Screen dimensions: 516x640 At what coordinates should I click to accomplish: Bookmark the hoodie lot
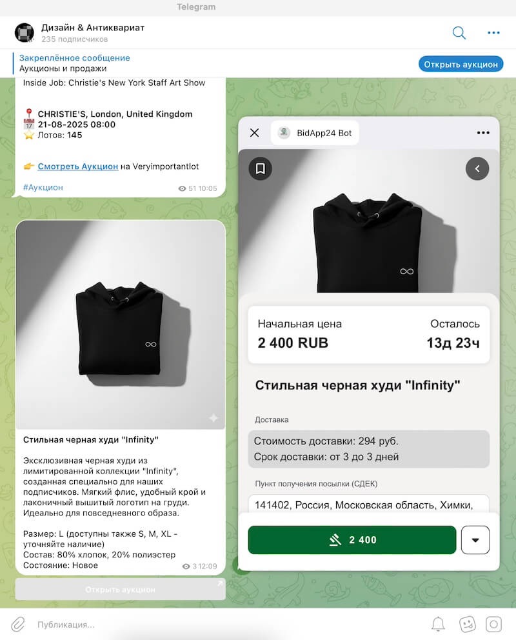(260, 168)
